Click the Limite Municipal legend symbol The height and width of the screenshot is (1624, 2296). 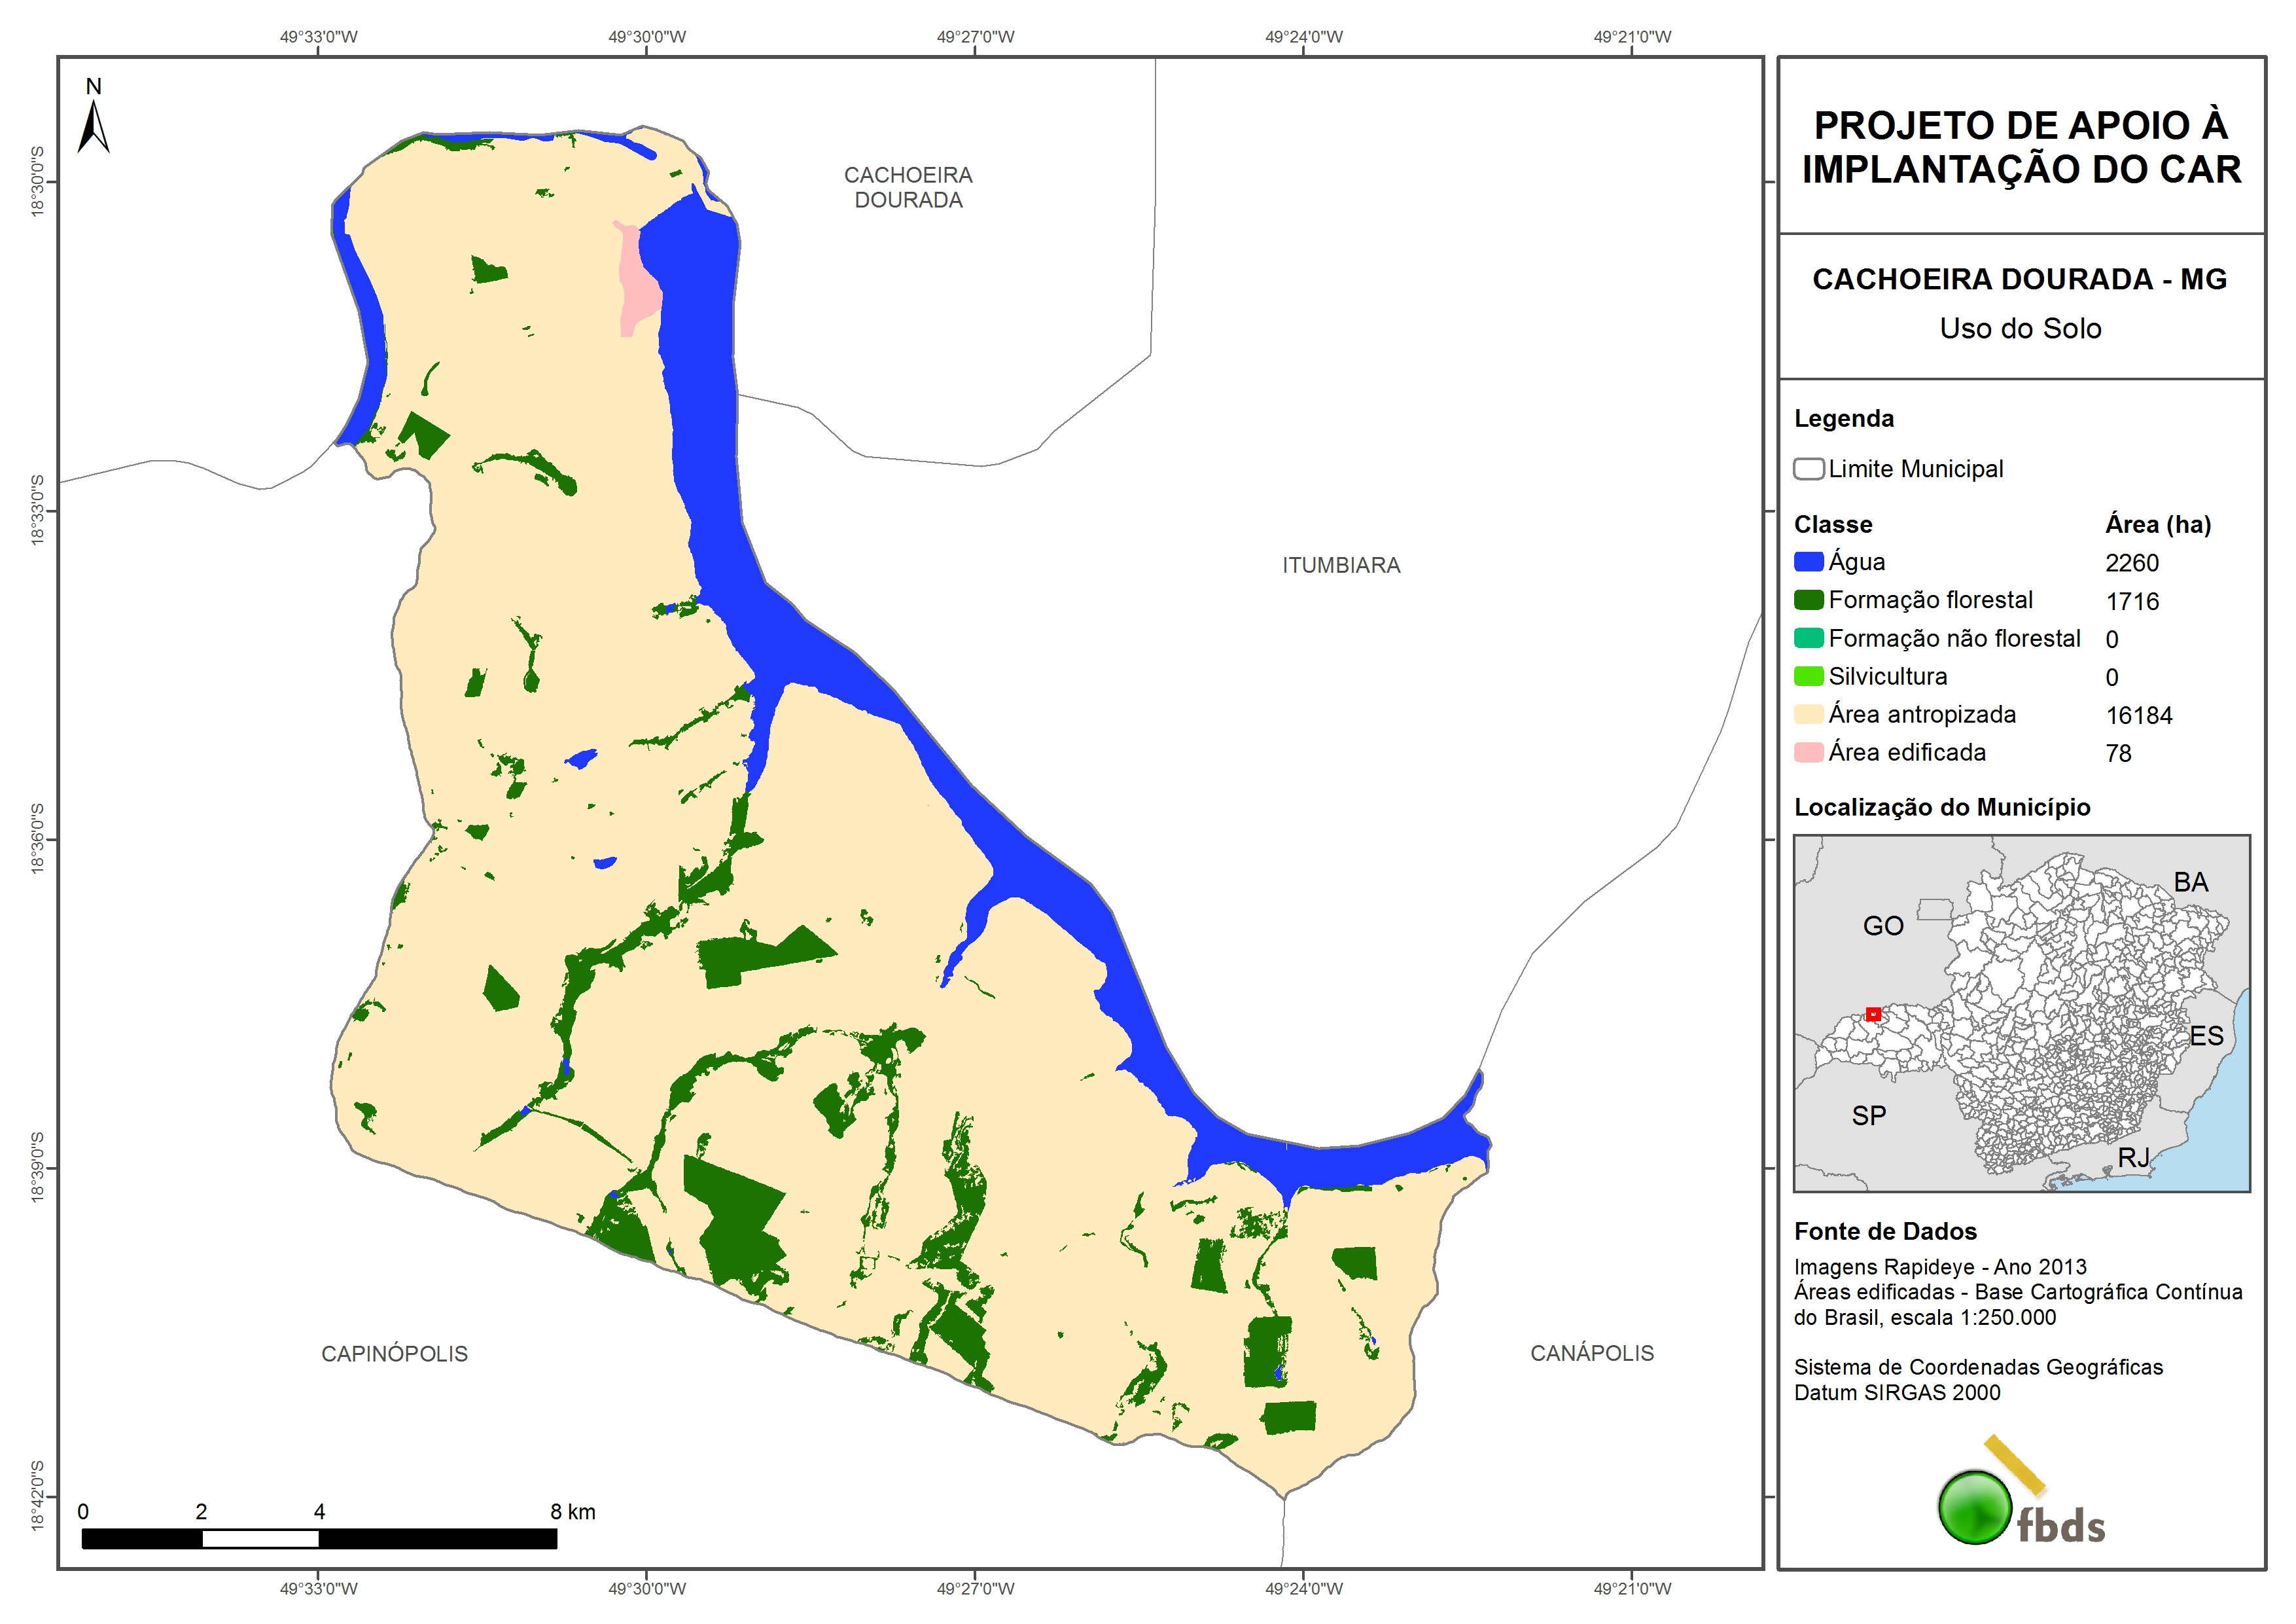click(1808, 468)
